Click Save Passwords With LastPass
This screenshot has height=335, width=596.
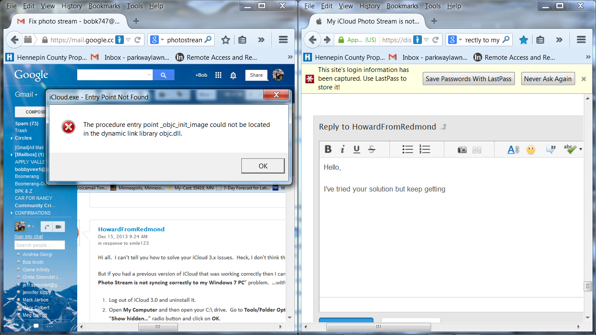469,79
